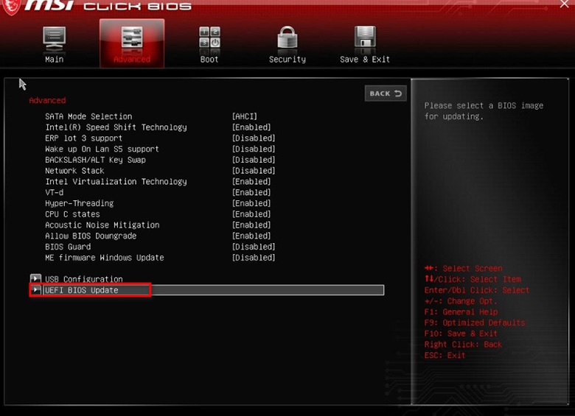The image size is (575, 416).
Task: Click the 'F9: Optimized Defaults' hint
Action: (x=475, y=322)
